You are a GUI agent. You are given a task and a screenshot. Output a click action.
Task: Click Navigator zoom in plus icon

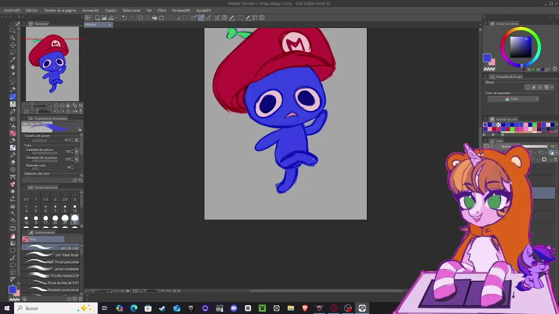[62, 106]
